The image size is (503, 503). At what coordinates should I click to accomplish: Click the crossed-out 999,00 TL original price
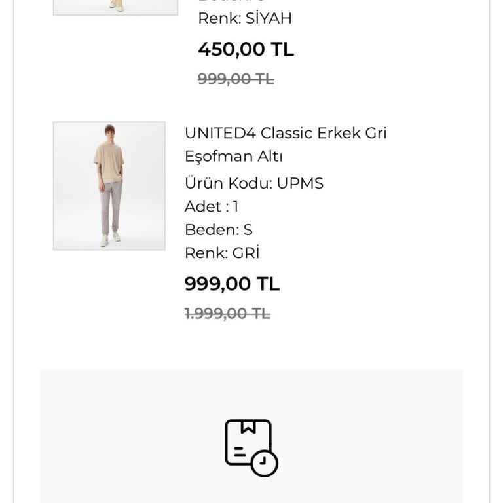click(236, 79)
